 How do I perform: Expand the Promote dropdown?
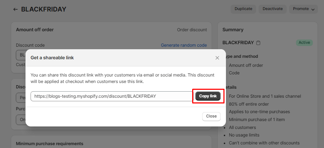[303, 9]
